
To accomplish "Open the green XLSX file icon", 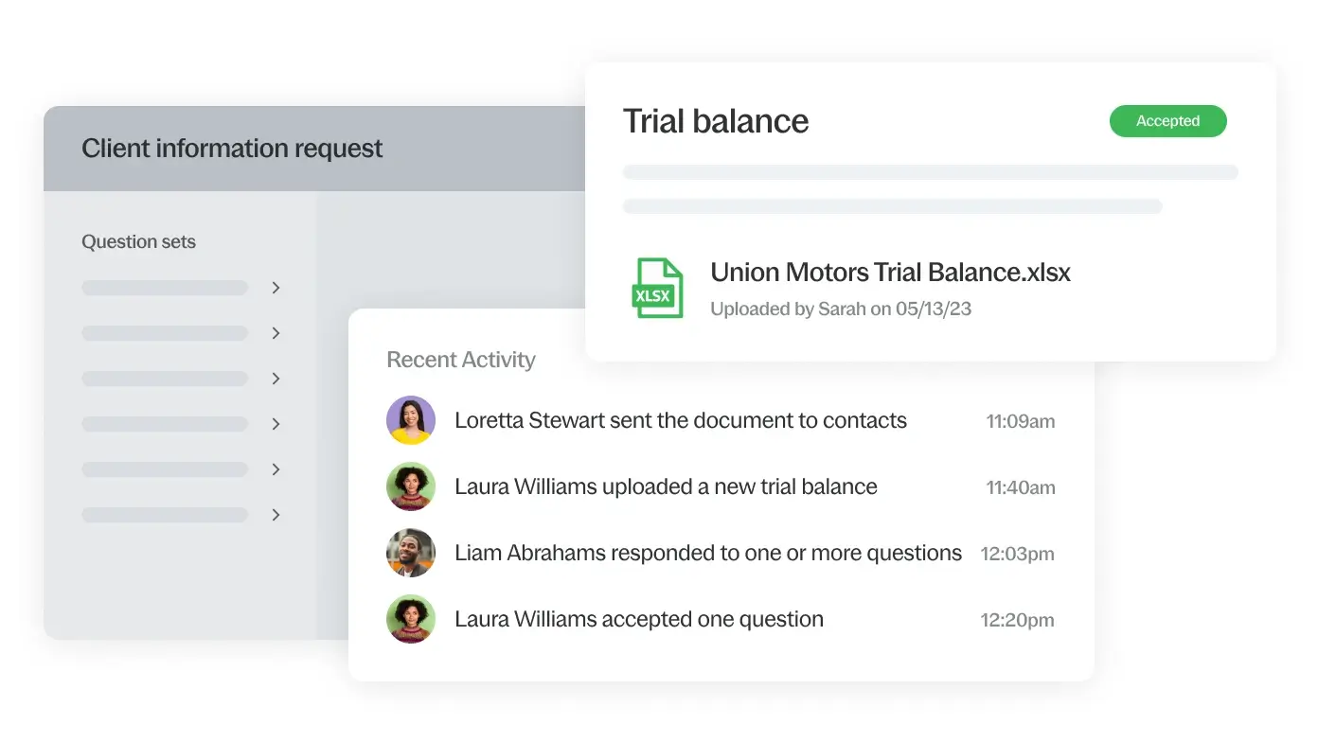I will point(657,289).
